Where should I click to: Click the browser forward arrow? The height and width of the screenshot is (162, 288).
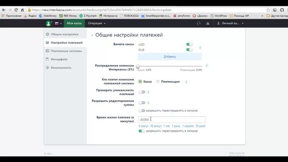point(10,10)
